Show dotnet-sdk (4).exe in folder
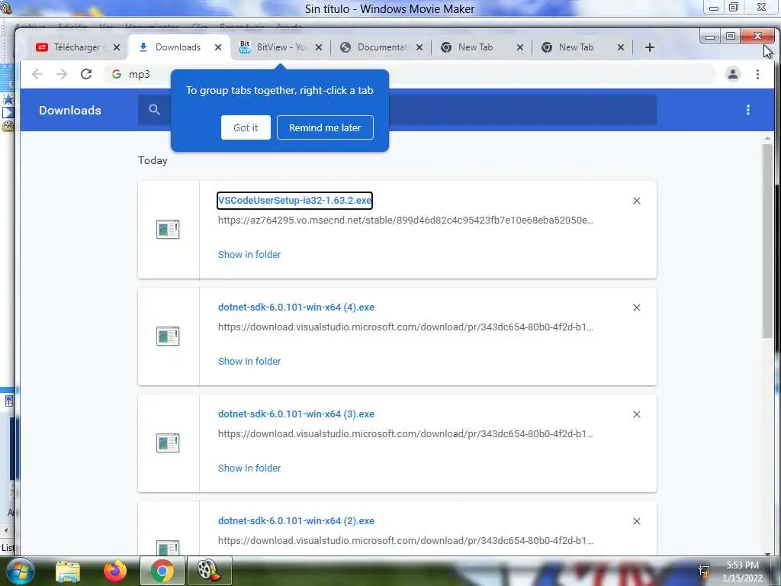 [x=249, y=361]
